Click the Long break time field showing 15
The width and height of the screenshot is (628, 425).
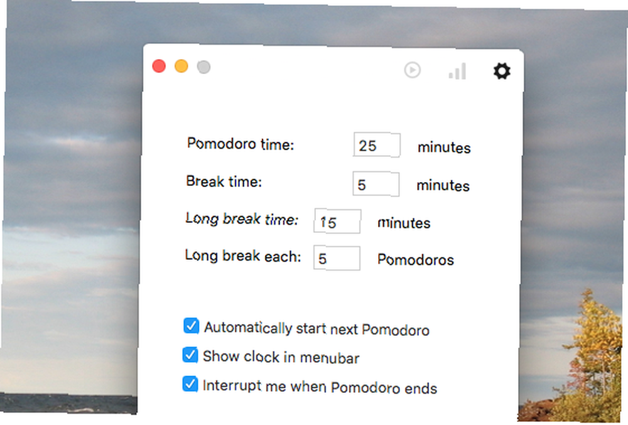337,221
